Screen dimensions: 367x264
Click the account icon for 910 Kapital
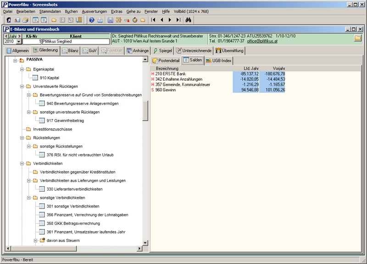35,78
